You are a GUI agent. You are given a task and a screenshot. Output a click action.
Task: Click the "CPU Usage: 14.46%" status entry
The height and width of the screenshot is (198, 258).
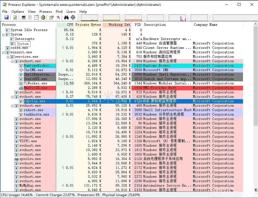pyautogui.click(x=17, y=195)
